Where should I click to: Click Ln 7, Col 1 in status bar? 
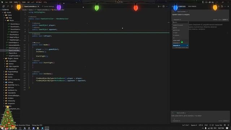point(186,125)
